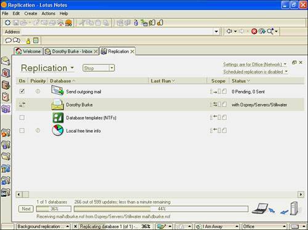
Task: Click the single chat bubble icon
Action: click(8, 41)
